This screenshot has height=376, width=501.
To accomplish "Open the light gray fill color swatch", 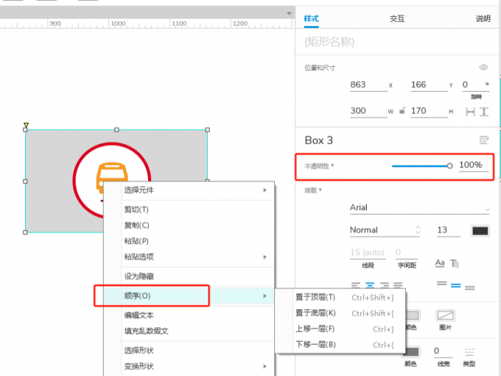I will click(x=412, y=316).
